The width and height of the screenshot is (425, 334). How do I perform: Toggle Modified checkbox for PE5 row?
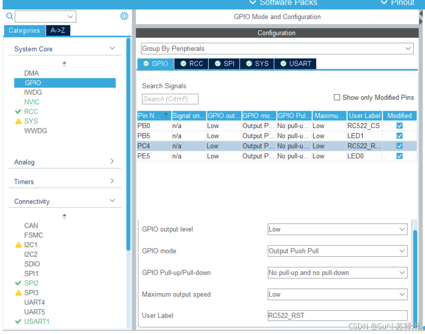pyautogui.click(x=399, y=156)
